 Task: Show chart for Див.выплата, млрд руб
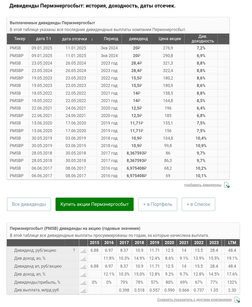[83, 290]
